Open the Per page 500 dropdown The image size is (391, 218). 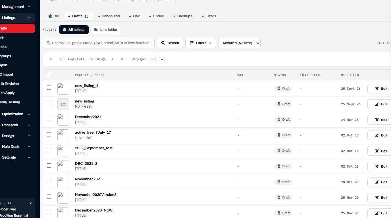click(x=156, y=59)
